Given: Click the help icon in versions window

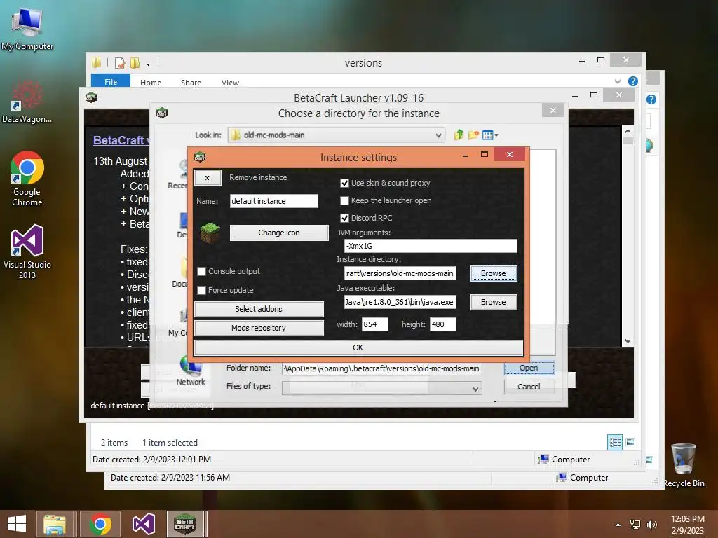Looking at the screenshot, I should coord(633,81).
